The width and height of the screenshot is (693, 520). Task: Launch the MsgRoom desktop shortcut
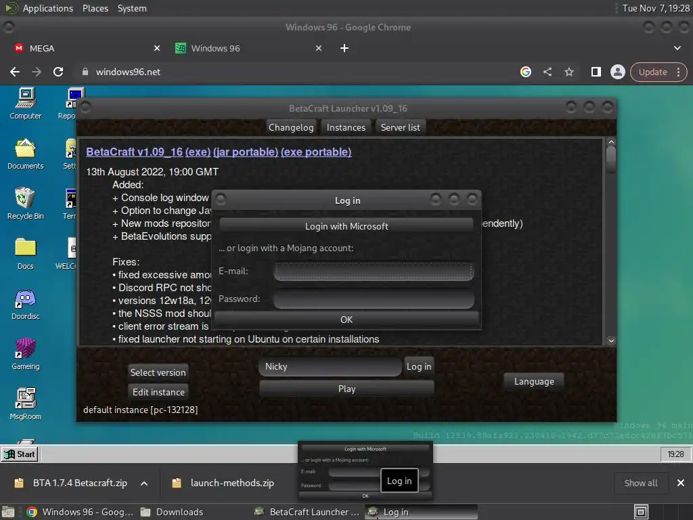coord(26,404)
